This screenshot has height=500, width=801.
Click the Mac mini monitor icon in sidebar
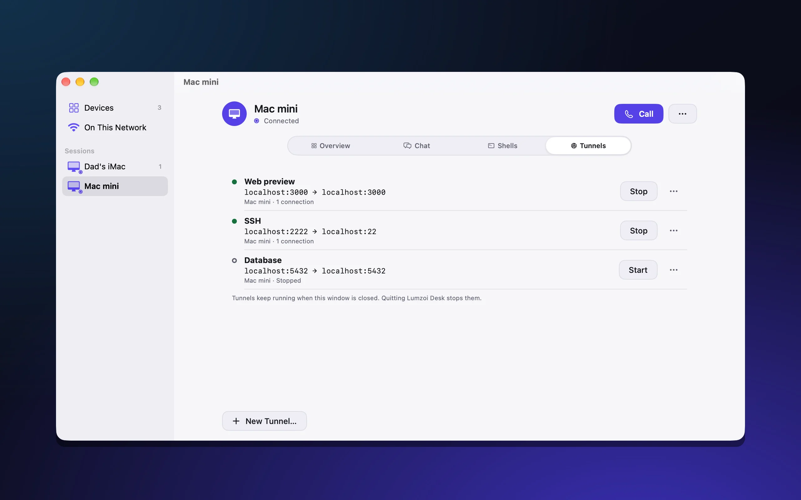[x=74, y=187]
